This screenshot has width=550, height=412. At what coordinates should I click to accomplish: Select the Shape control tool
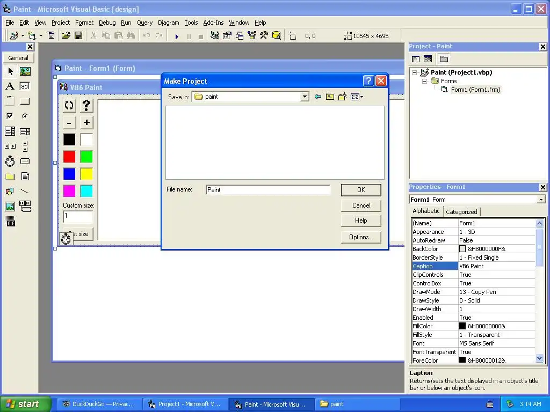tap(10, 192)
